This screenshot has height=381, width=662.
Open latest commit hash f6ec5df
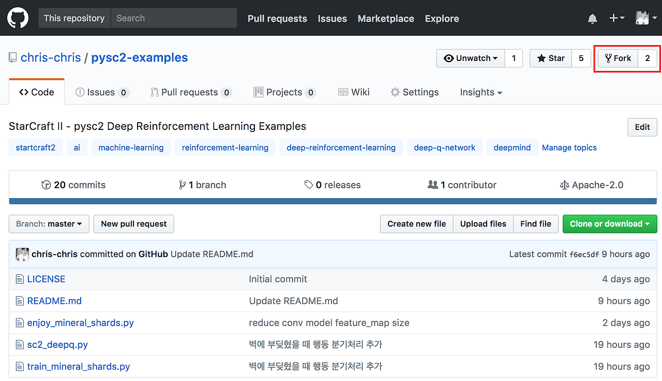point(584,254)
